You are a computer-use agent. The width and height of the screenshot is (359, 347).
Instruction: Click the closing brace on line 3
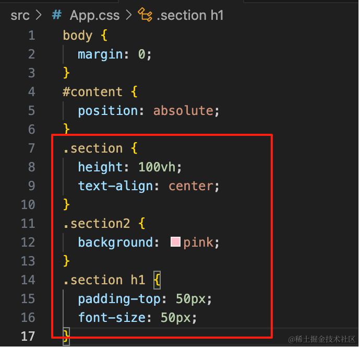(x=66, y=73)
